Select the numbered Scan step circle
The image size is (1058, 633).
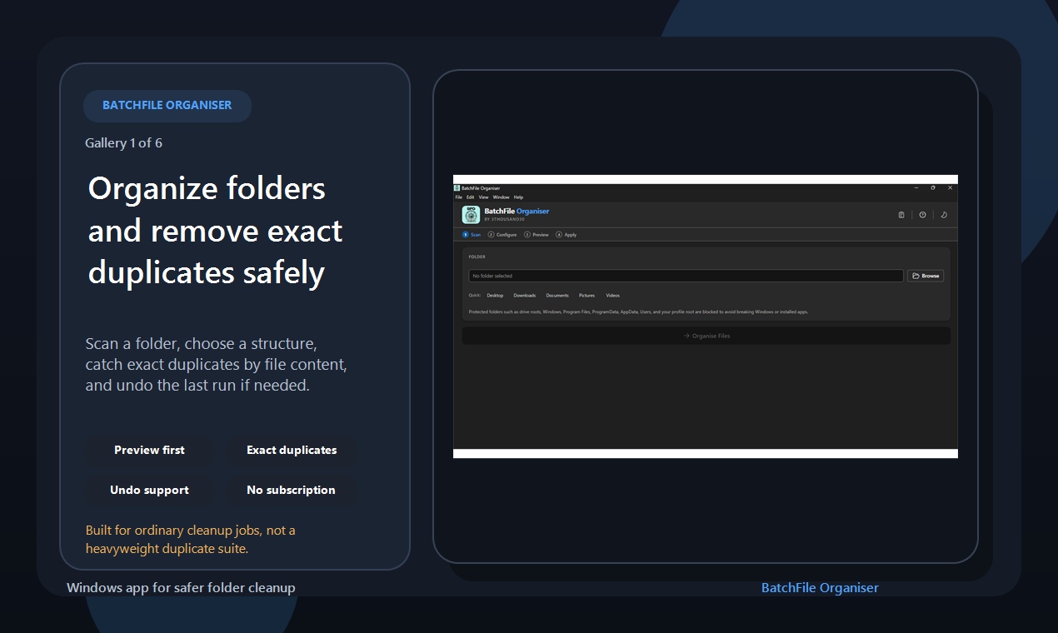click(x=465, y=234)
